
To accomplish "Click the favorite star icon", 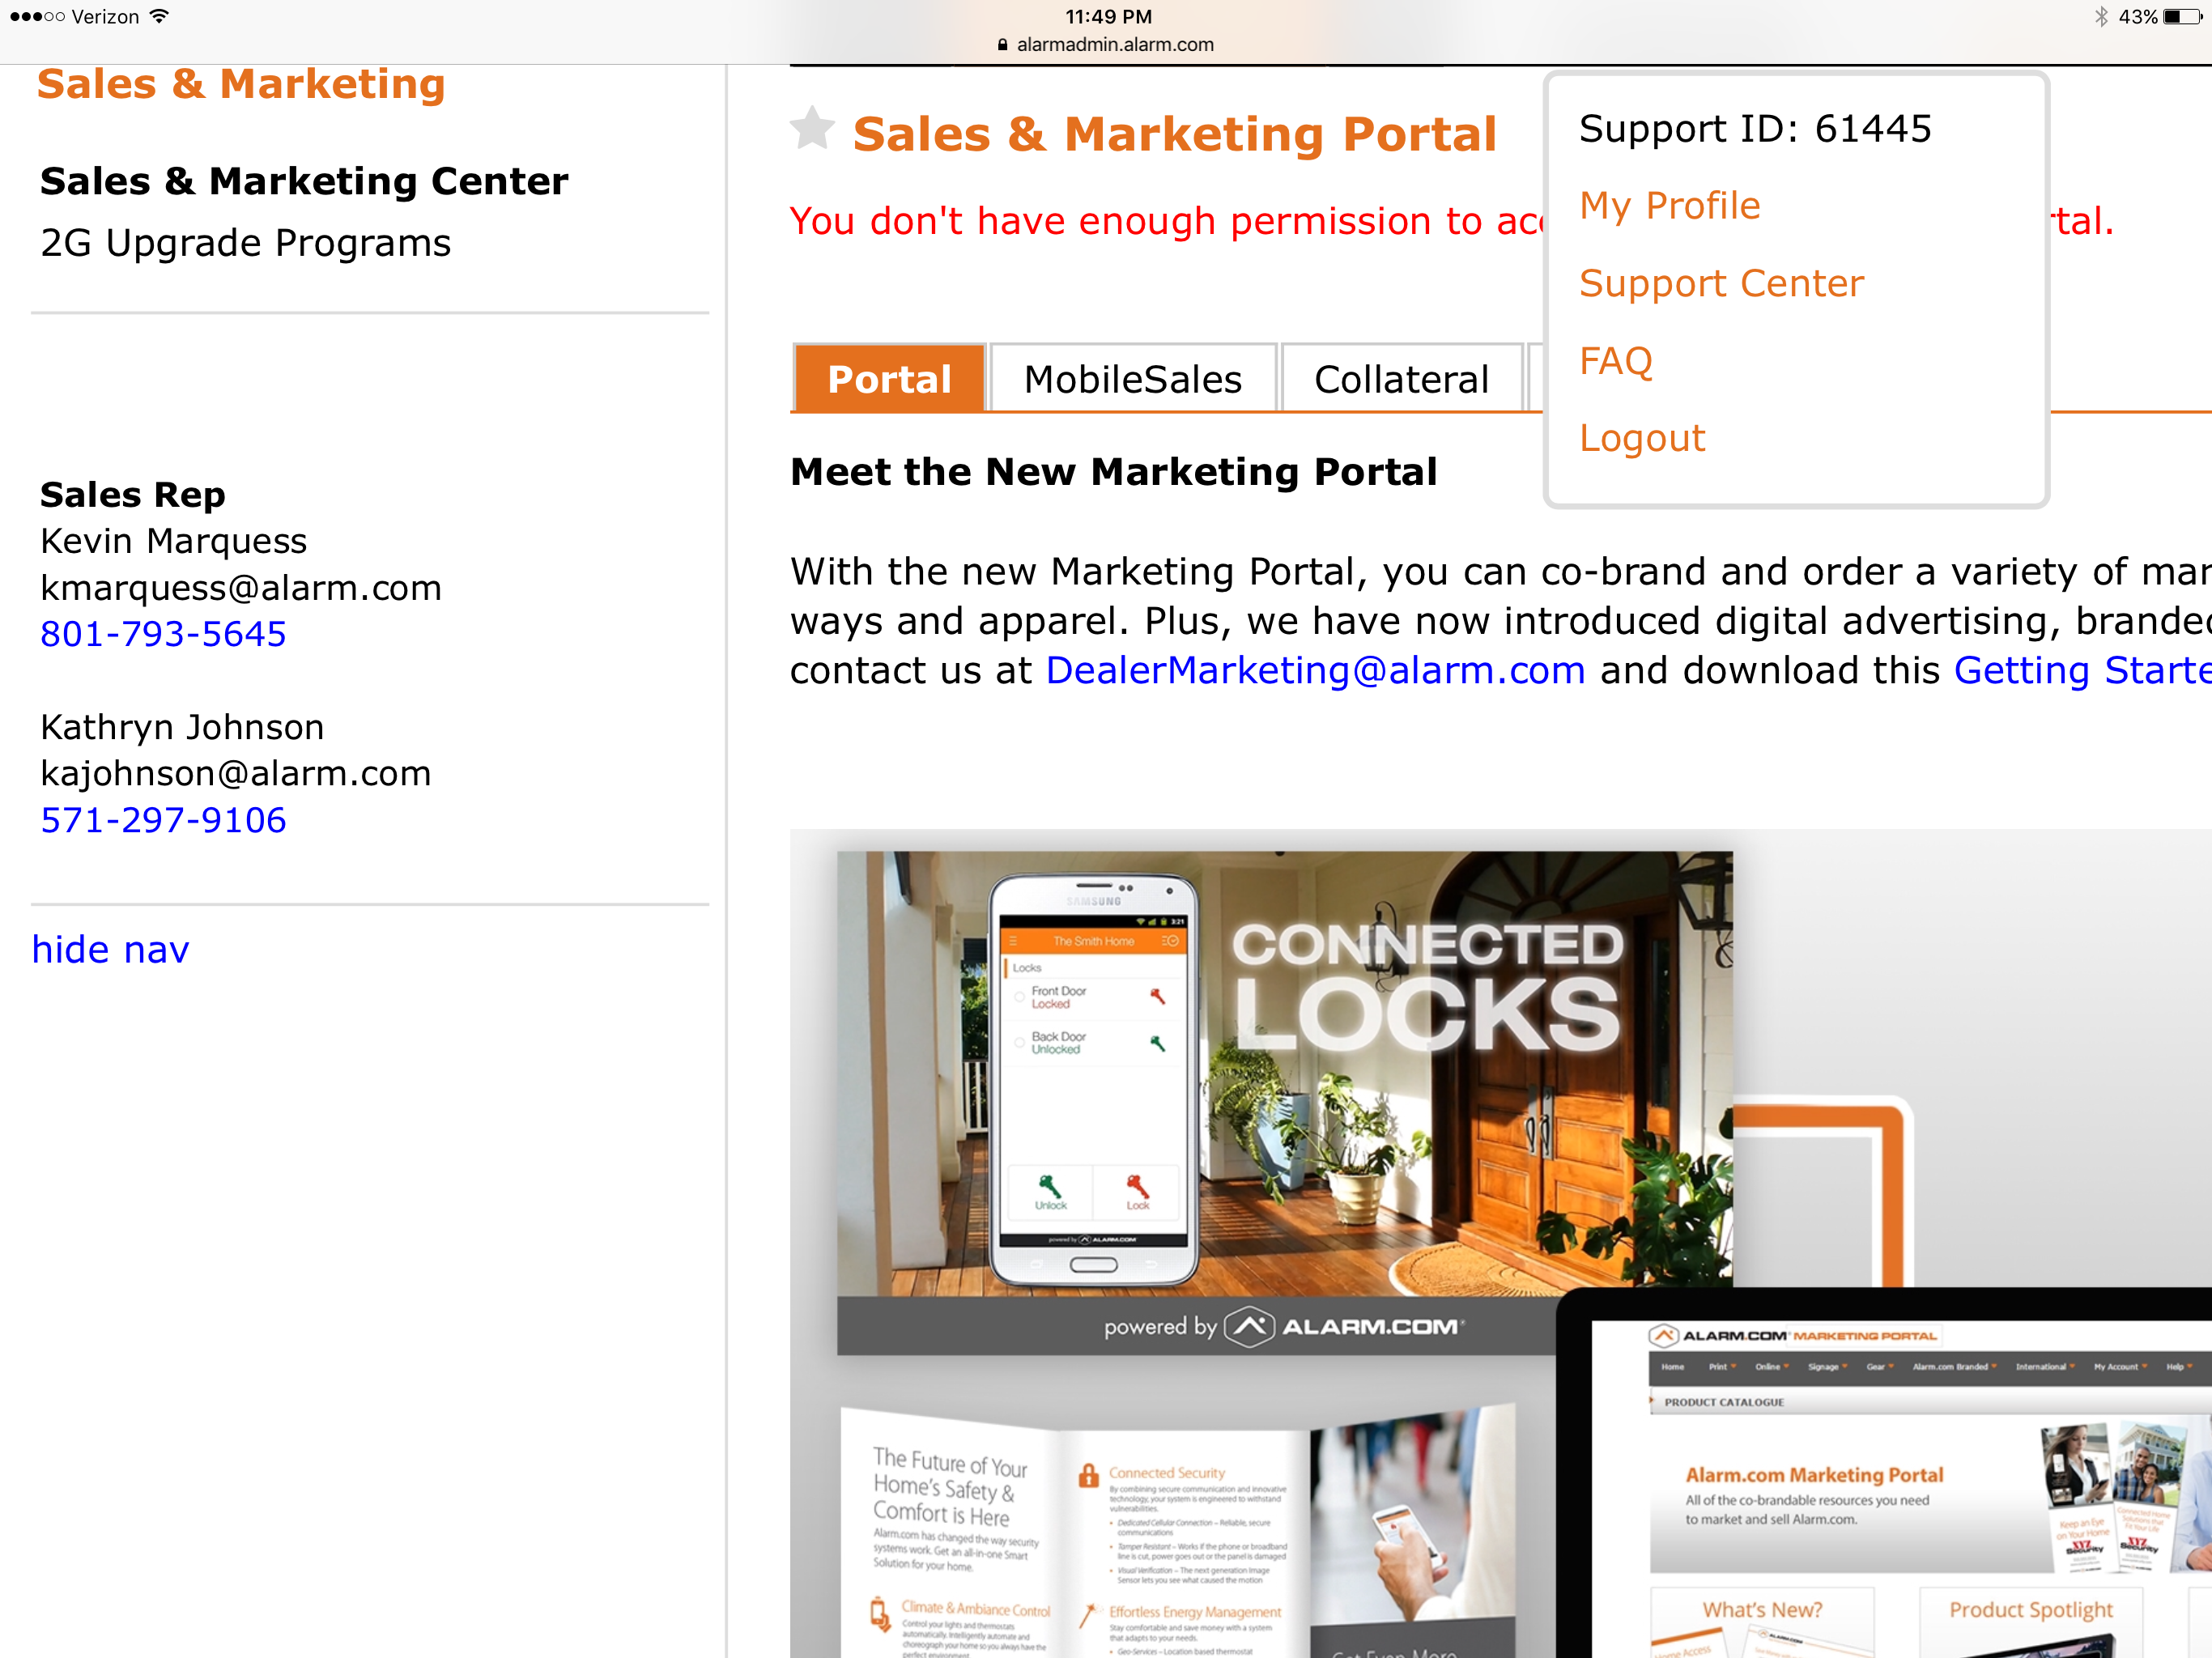I will [x=812, y=129].
